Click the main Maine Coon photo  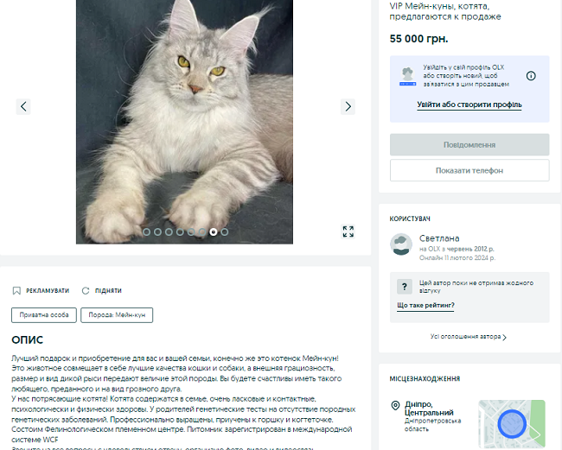[x=184, y=122]
